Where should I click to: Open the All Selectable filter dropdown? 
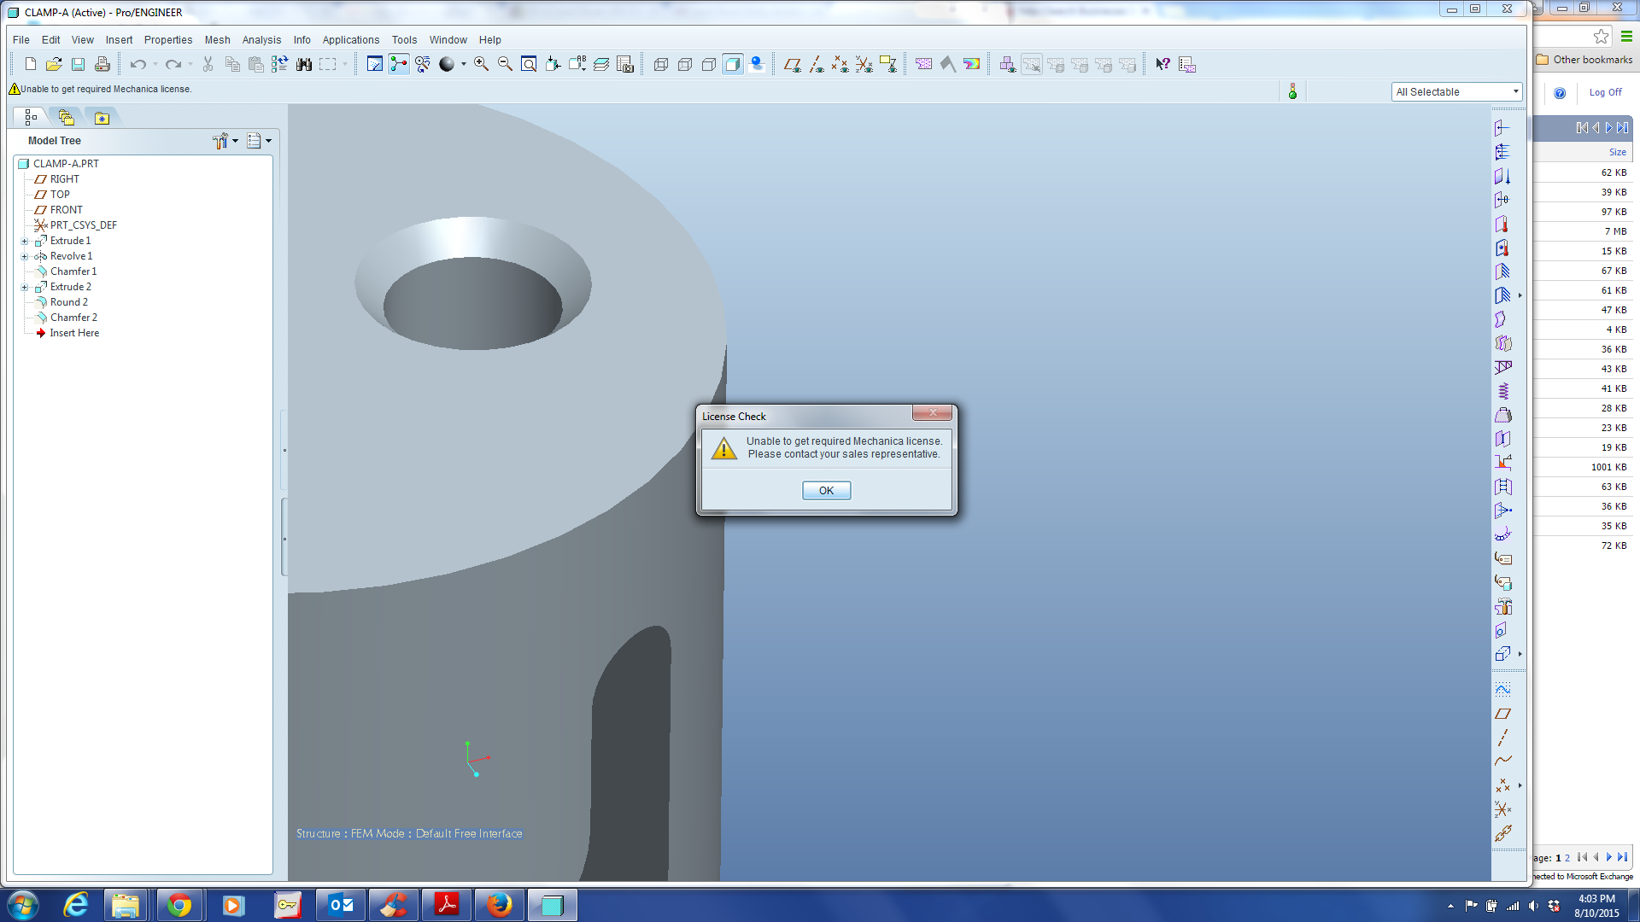point(1456,91)
